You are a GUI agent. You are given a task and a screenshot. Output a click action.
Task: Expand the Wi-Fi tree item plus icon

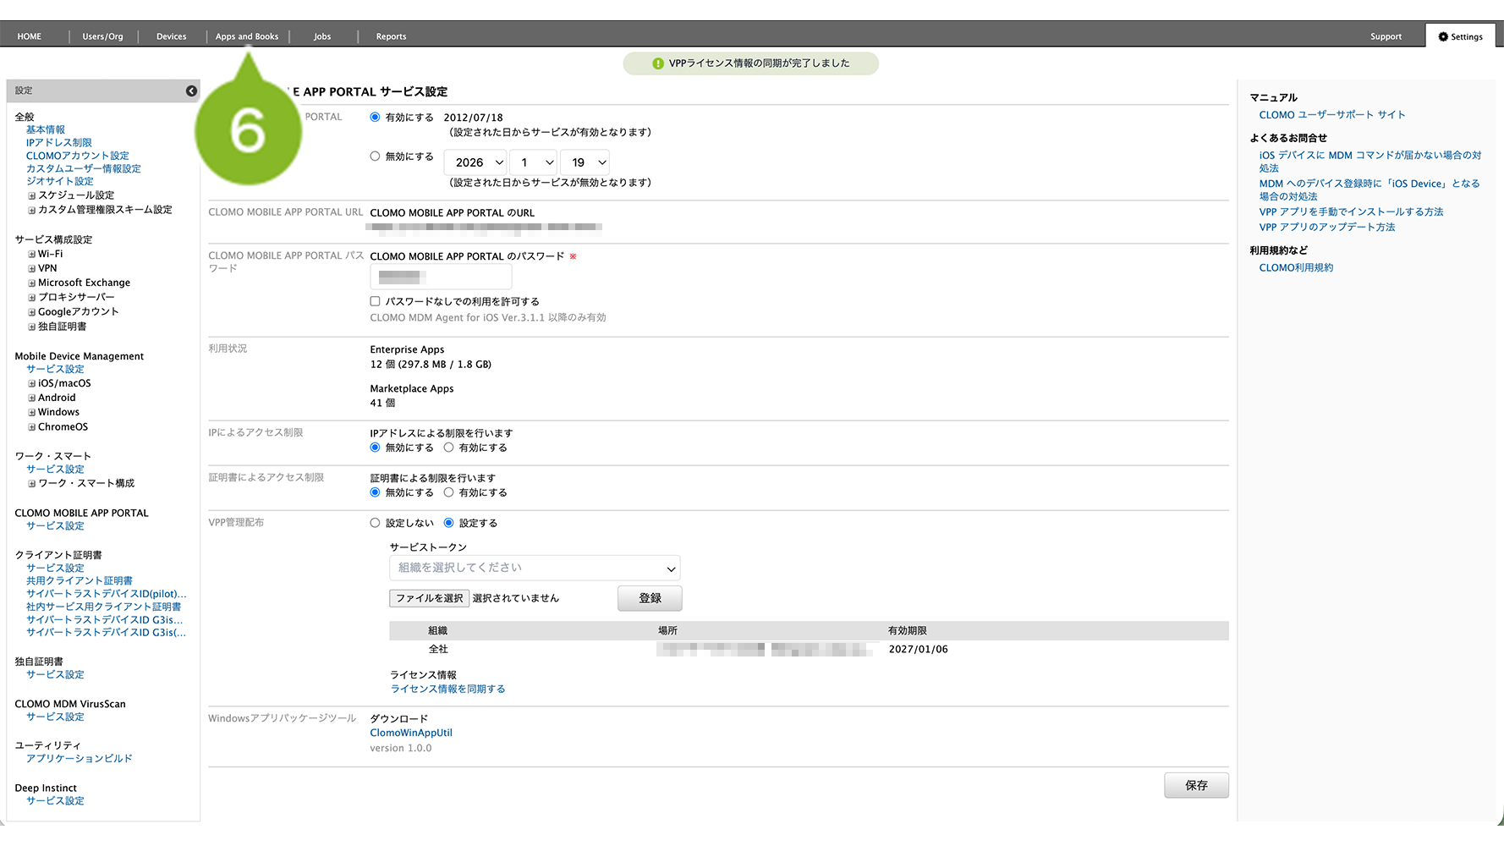coord(32,255)
